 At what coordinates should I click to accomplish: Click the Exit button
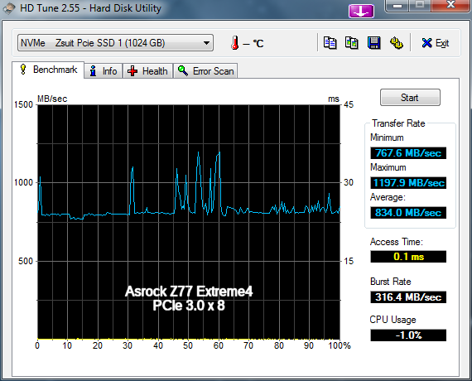(x=436, y=43)
